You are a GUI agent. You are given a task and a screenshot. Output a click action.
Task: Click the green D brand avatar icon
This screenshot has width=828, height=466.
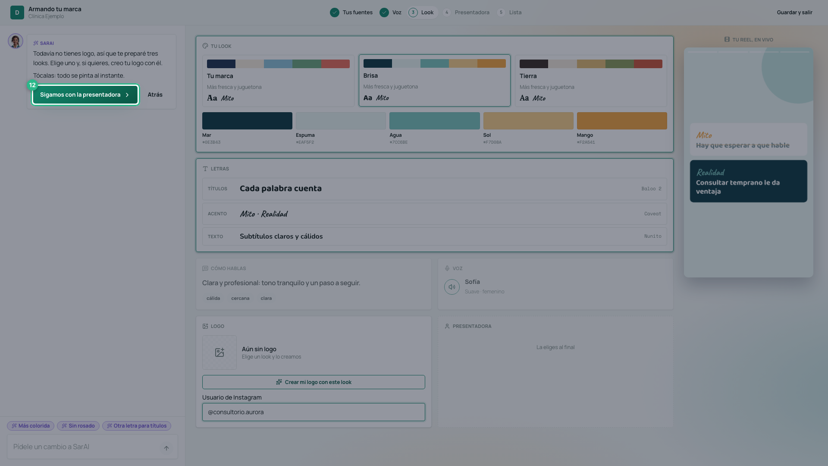[17, 13]
